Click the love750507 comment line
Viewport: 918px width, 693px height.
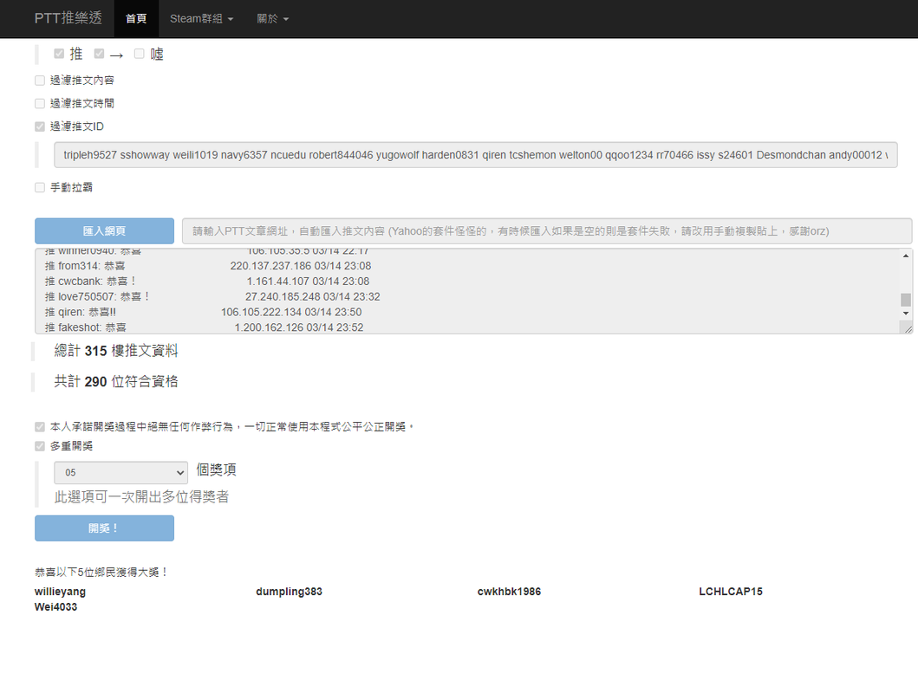(212, 296)
